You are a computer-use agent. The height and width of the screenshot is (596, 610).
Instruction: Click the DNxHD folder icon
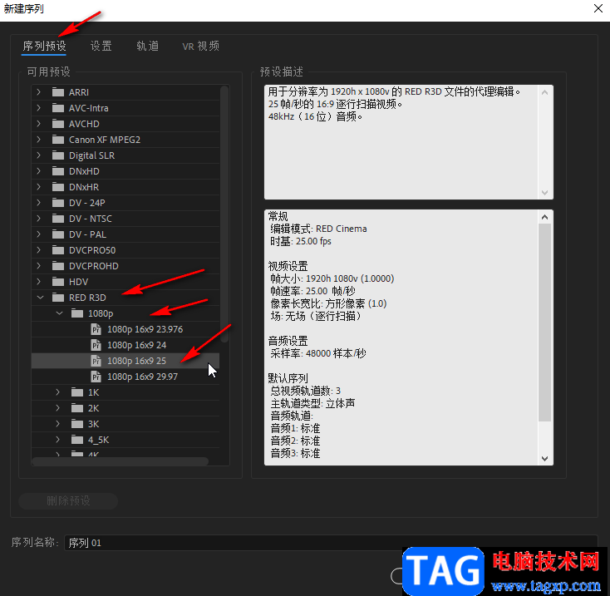point(58,171)
